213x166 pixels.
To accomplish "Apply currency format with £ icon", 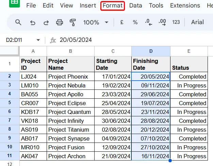I will click(122, 22).
